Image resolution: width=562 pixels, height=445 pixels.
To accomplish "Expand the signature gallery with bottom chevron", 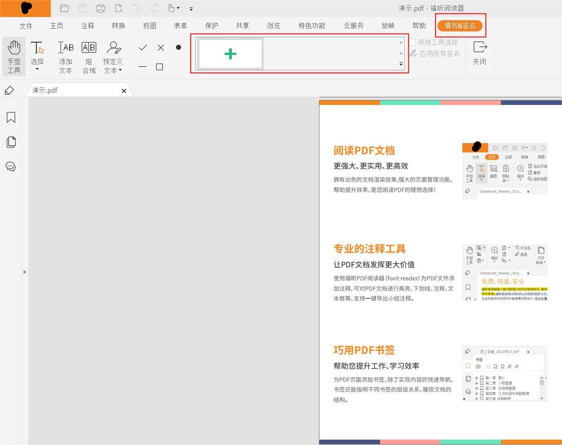I will [400, 64].
